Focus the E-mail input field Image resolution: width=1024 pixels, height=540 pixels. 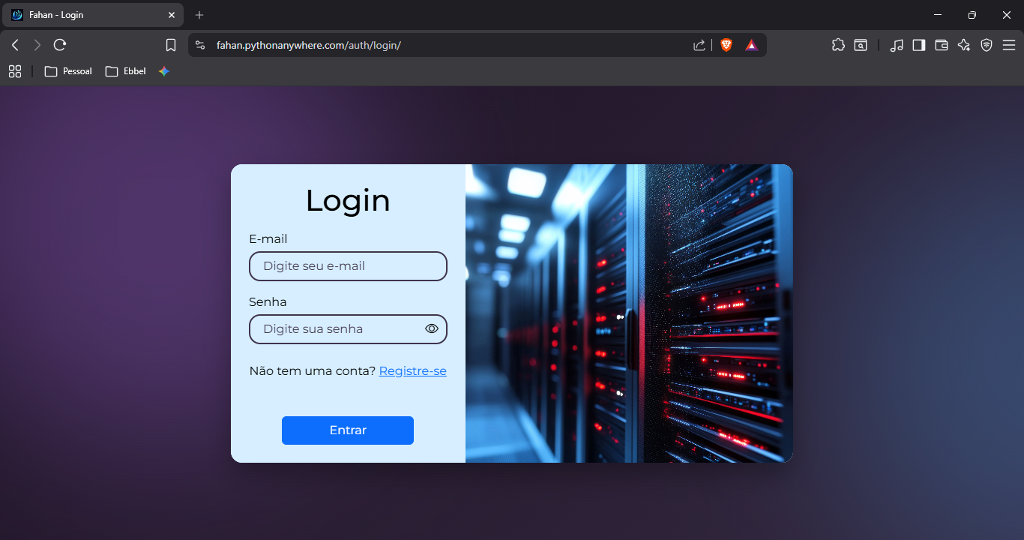pyautogui.click(x=348, y=266)
